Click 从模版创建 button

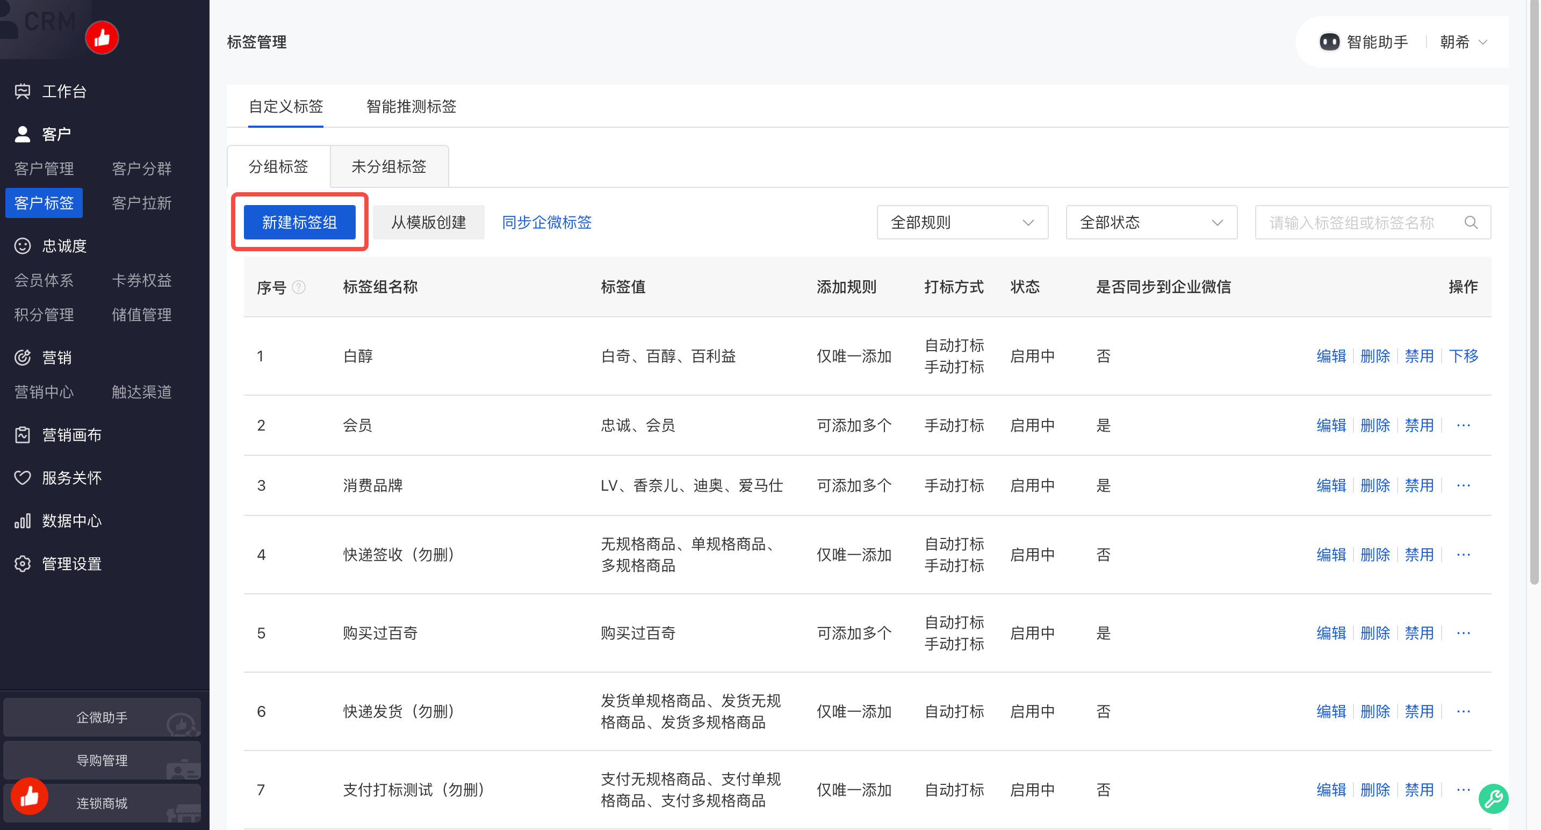428,222
